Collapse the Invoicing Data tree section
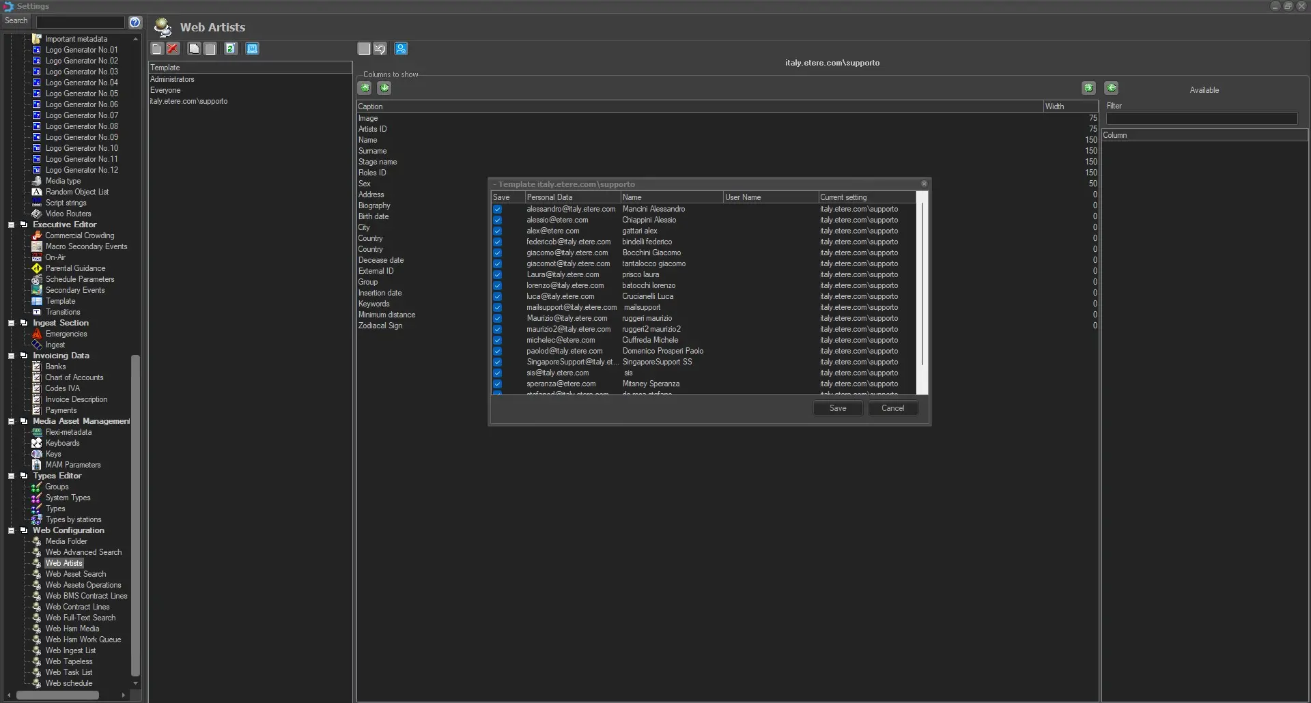This screenshot has height=703, width=1311. 11,356
